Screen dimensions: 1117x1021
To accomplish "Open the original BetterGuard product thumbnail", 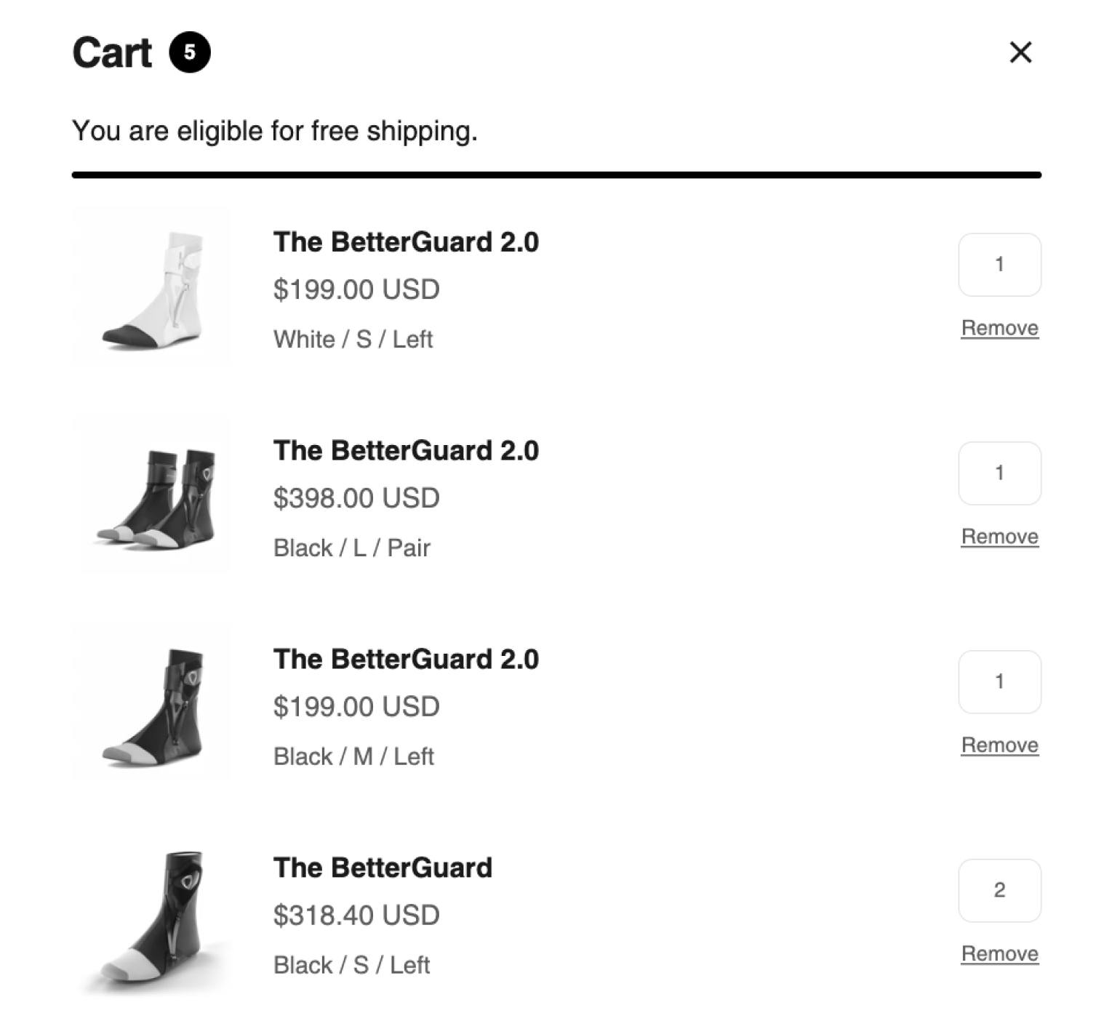I will click(151, 919).
